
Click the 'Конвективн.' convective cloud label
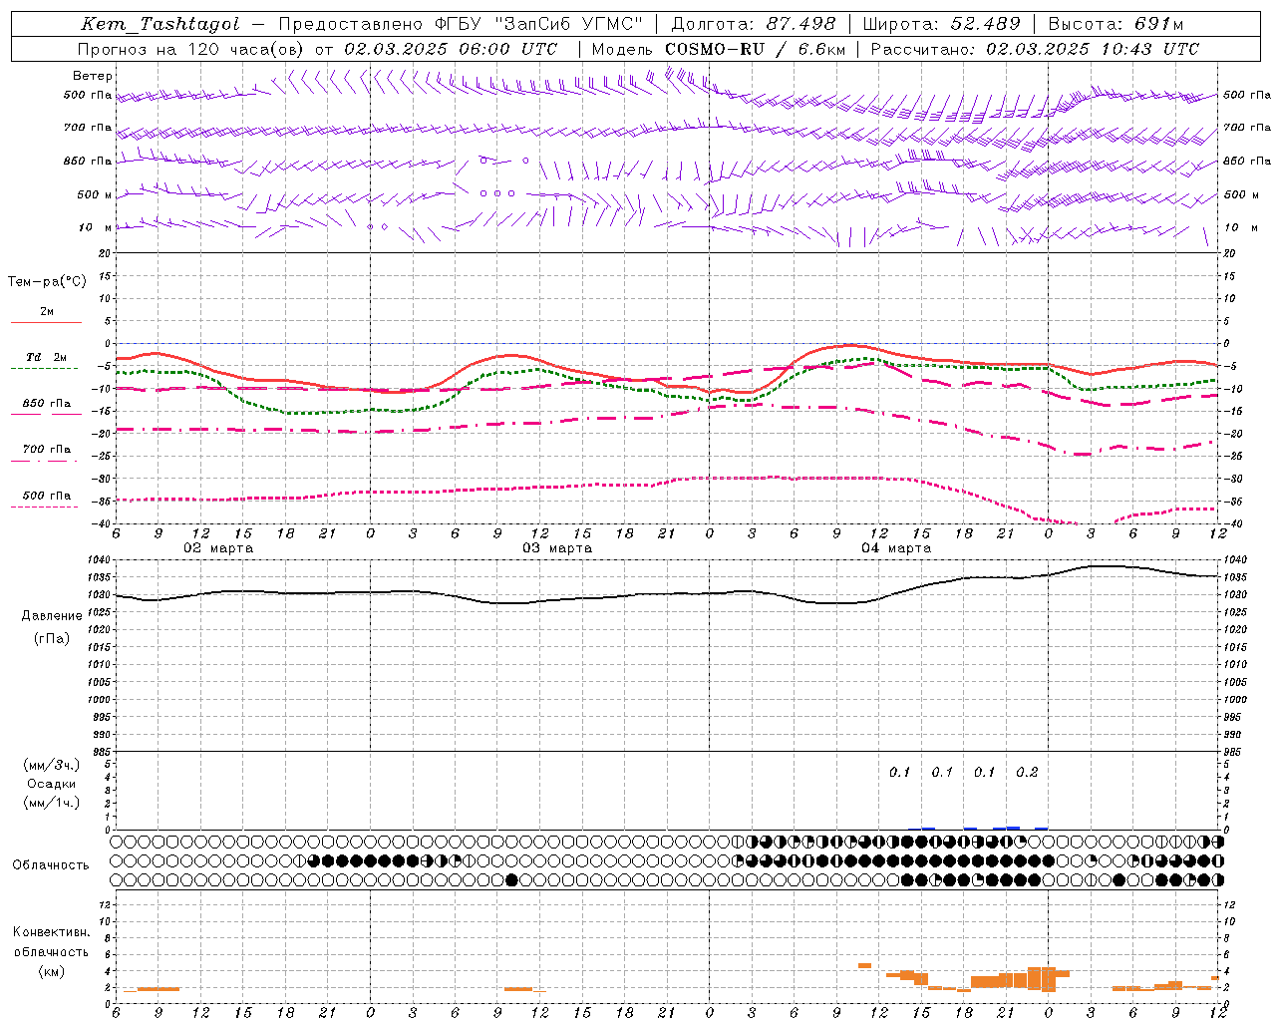pos(52,932)
